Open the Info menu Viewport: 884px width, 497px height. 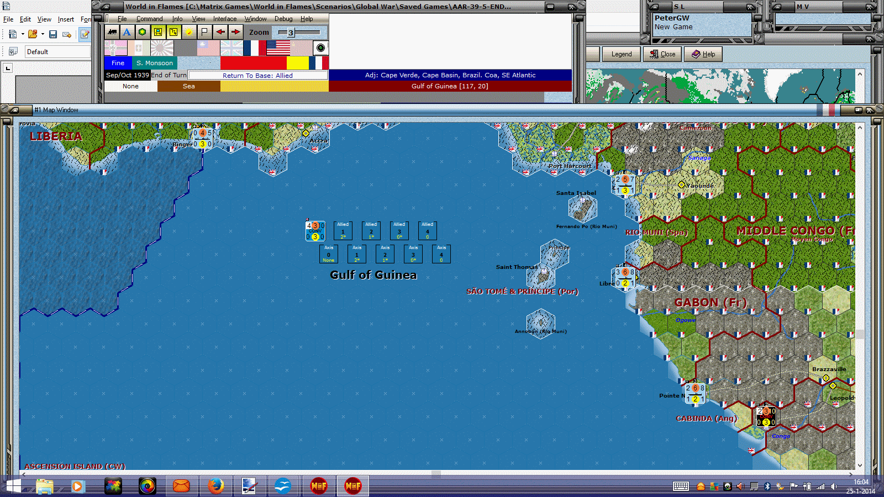pyautogui.click(x=177, y=19)
